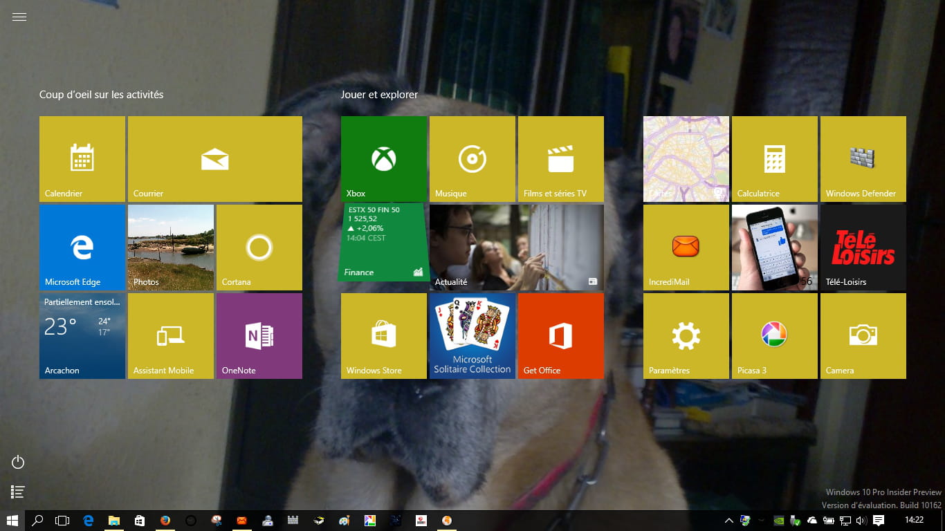The width and height of the screenshot is (945, 531).
Task: Open the Camera tile
Action: 863,336
